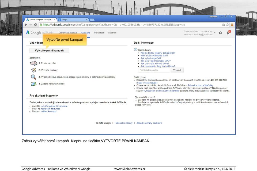Image resolution: width=257 pixels, height=171 pixels.
Task: Click the browser forward arrow
Action: coord(31,25)
